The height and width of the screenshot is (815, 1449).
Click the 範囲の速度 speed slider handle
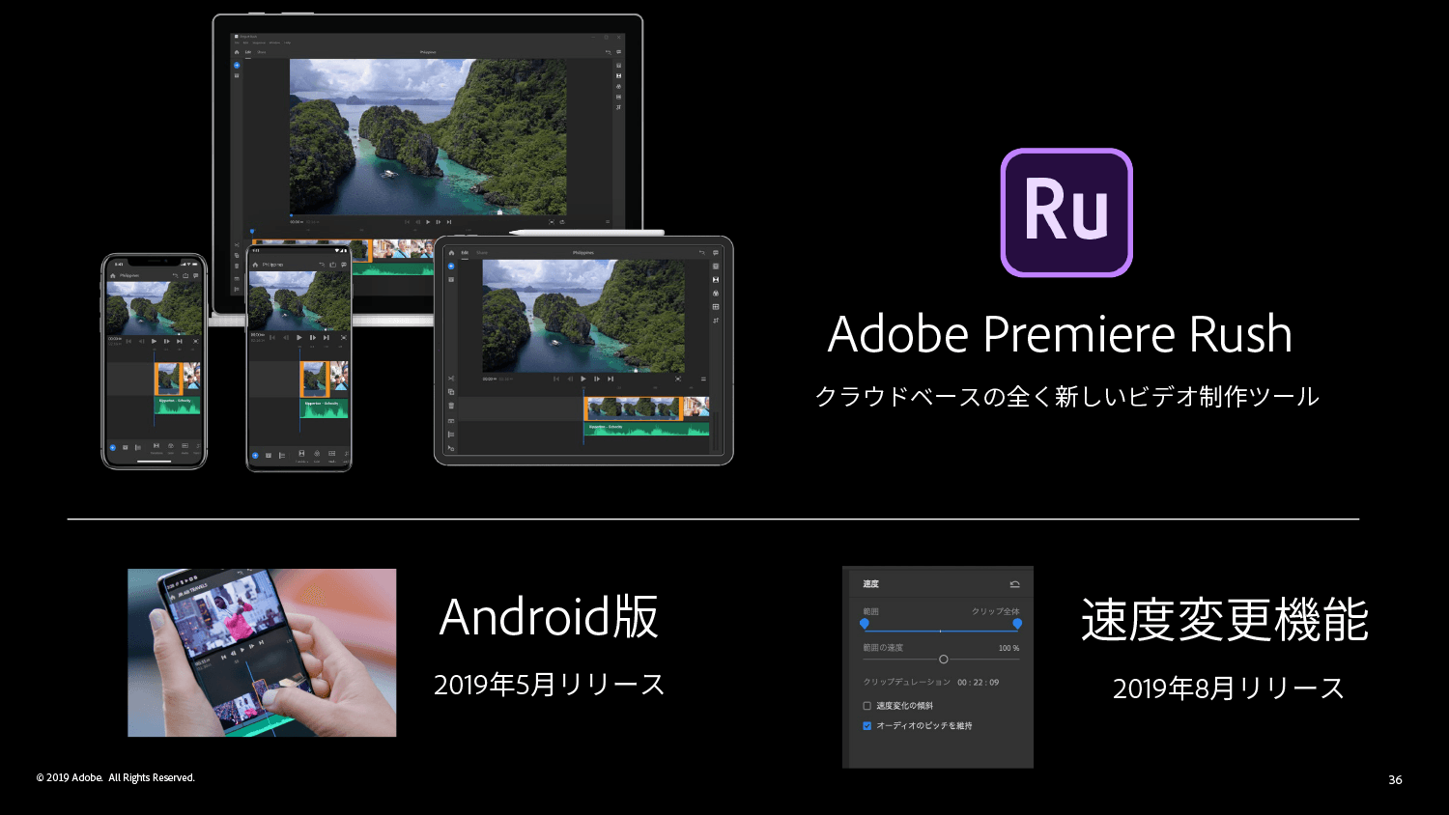point(944,660)
